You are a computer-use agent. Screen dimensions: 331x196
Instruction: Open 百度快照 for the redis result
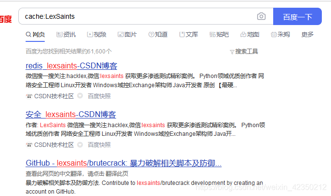pos(99,96)
